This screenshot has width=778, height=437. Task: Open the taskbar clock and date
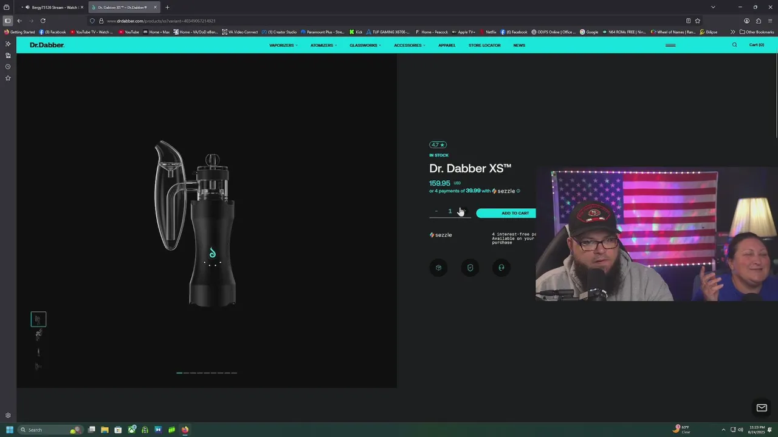tap(757, 430)
